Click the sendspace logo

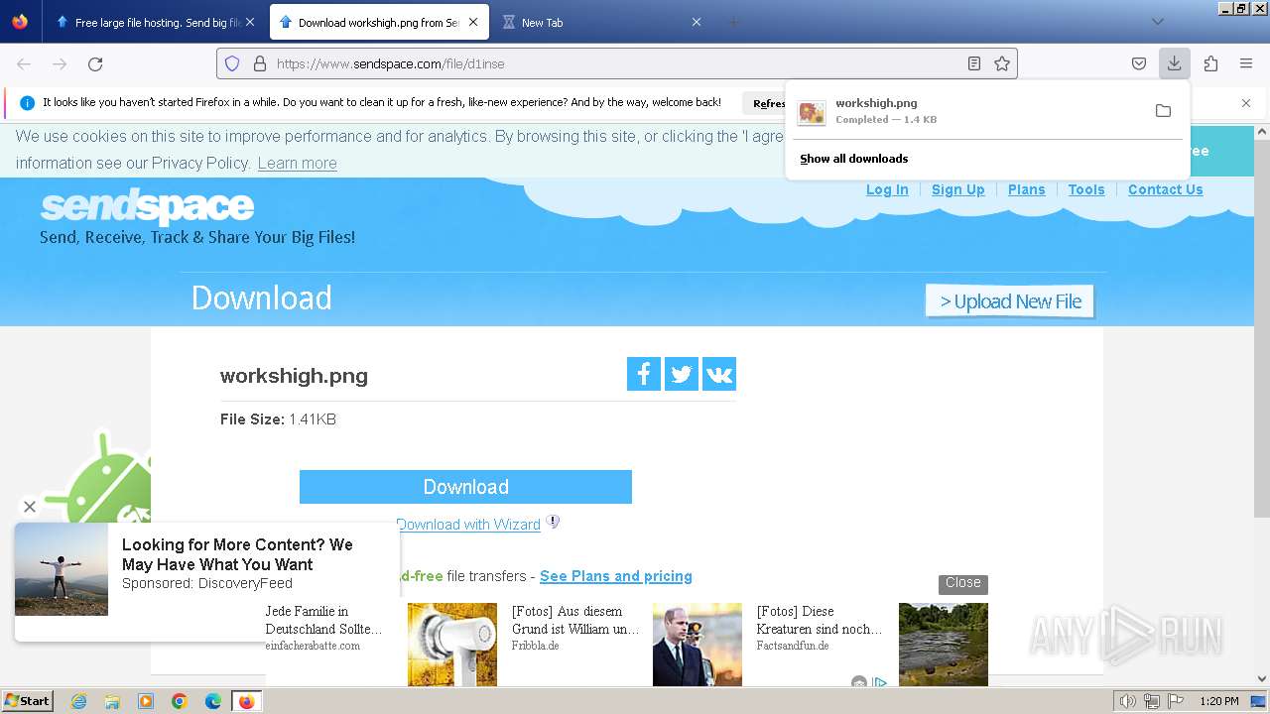(147, 206)
